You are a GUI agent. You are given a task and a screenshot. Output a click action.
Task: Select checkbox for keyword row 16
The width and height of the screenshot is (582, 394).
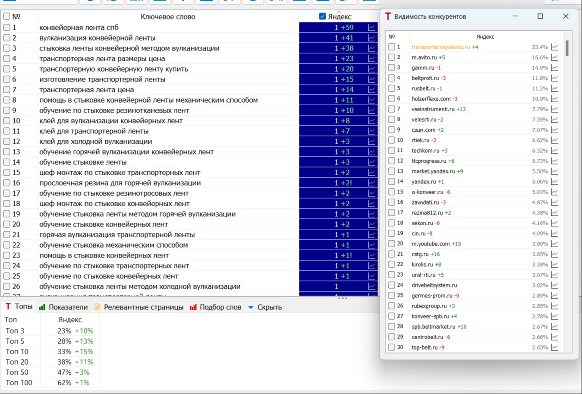point(6,183)
